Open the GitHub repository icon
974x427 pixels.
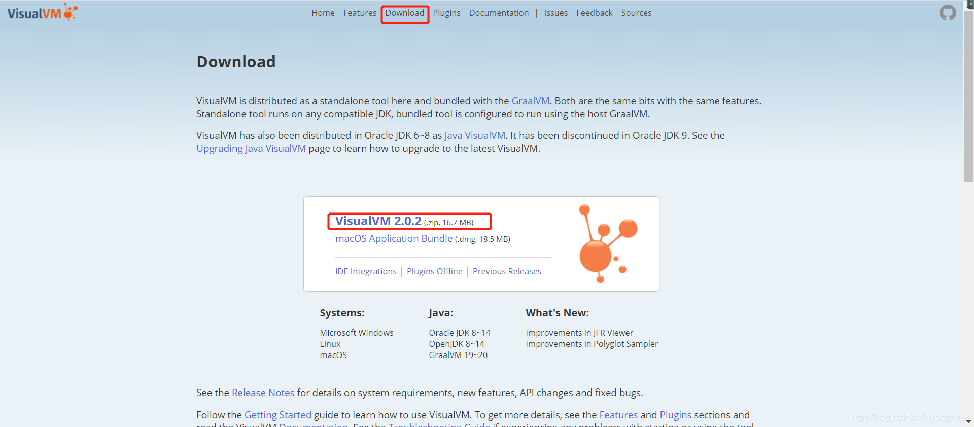(x=947, y=13)
